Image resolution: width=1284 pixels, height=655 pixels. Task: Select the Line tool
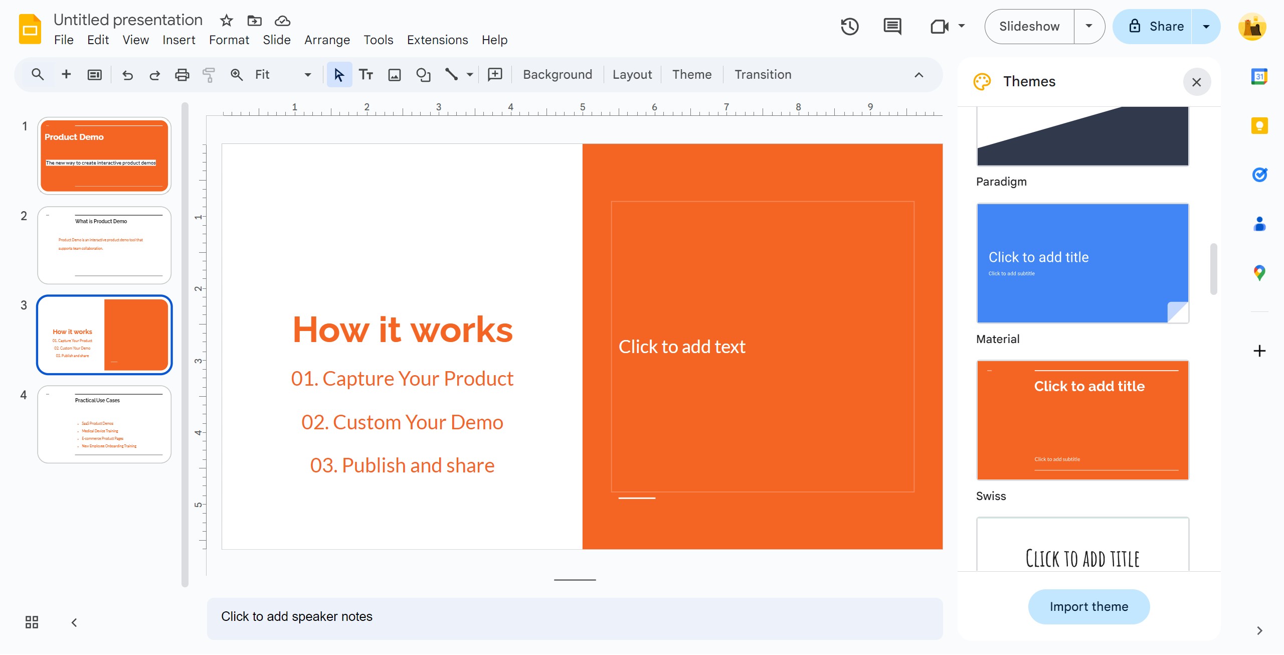click(451, 75)
